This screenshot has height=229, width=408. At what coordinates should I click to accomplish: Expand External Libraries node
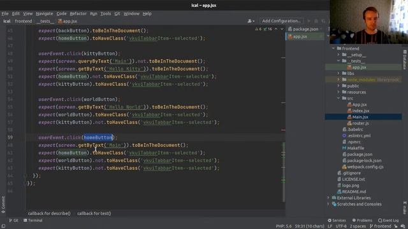click(328, 198)
